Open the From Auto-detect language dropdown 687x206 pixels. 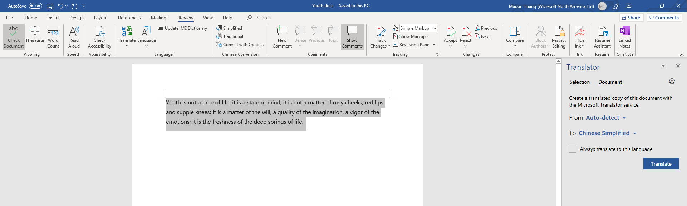[606, 118]
